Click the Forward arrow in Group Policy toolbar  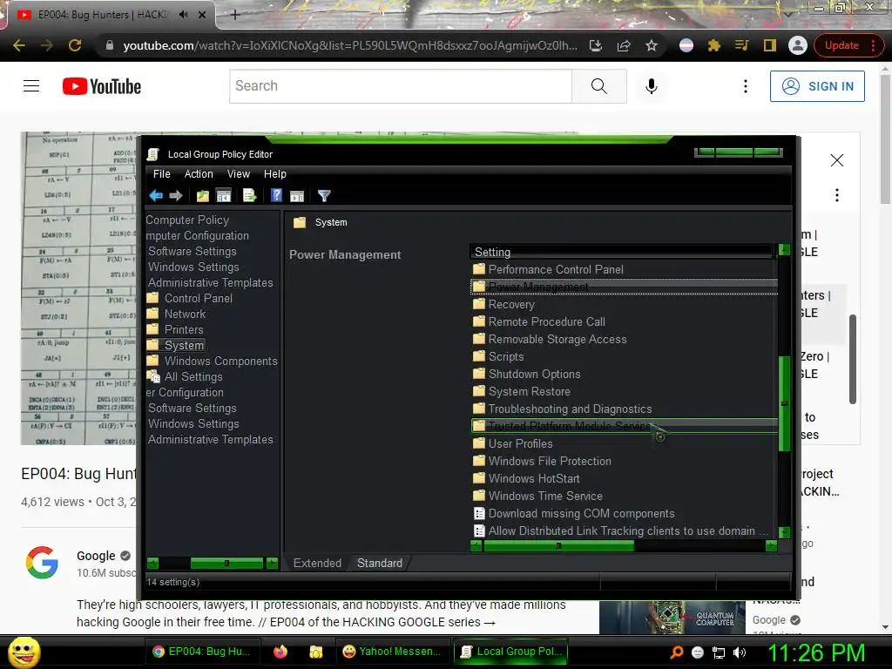[x=176, y=196]
